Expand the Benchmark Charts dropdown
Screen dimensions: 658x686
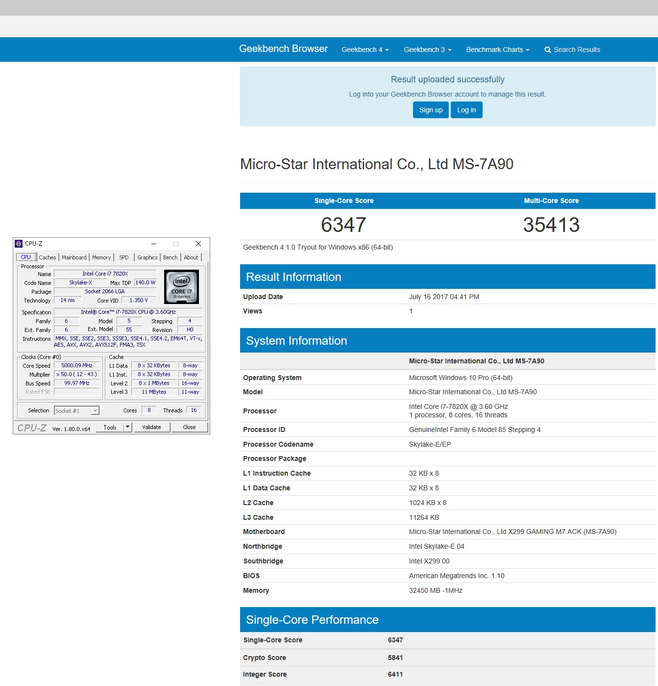[497, 50]
